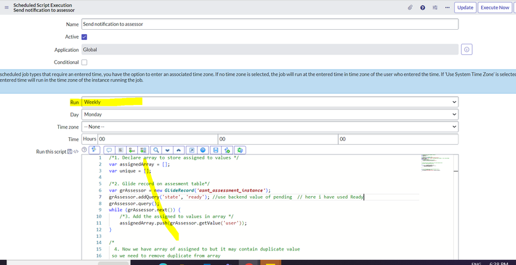Click the script debugger bug icon
This screenshot has height=265, width=516.
click(240, 150)
